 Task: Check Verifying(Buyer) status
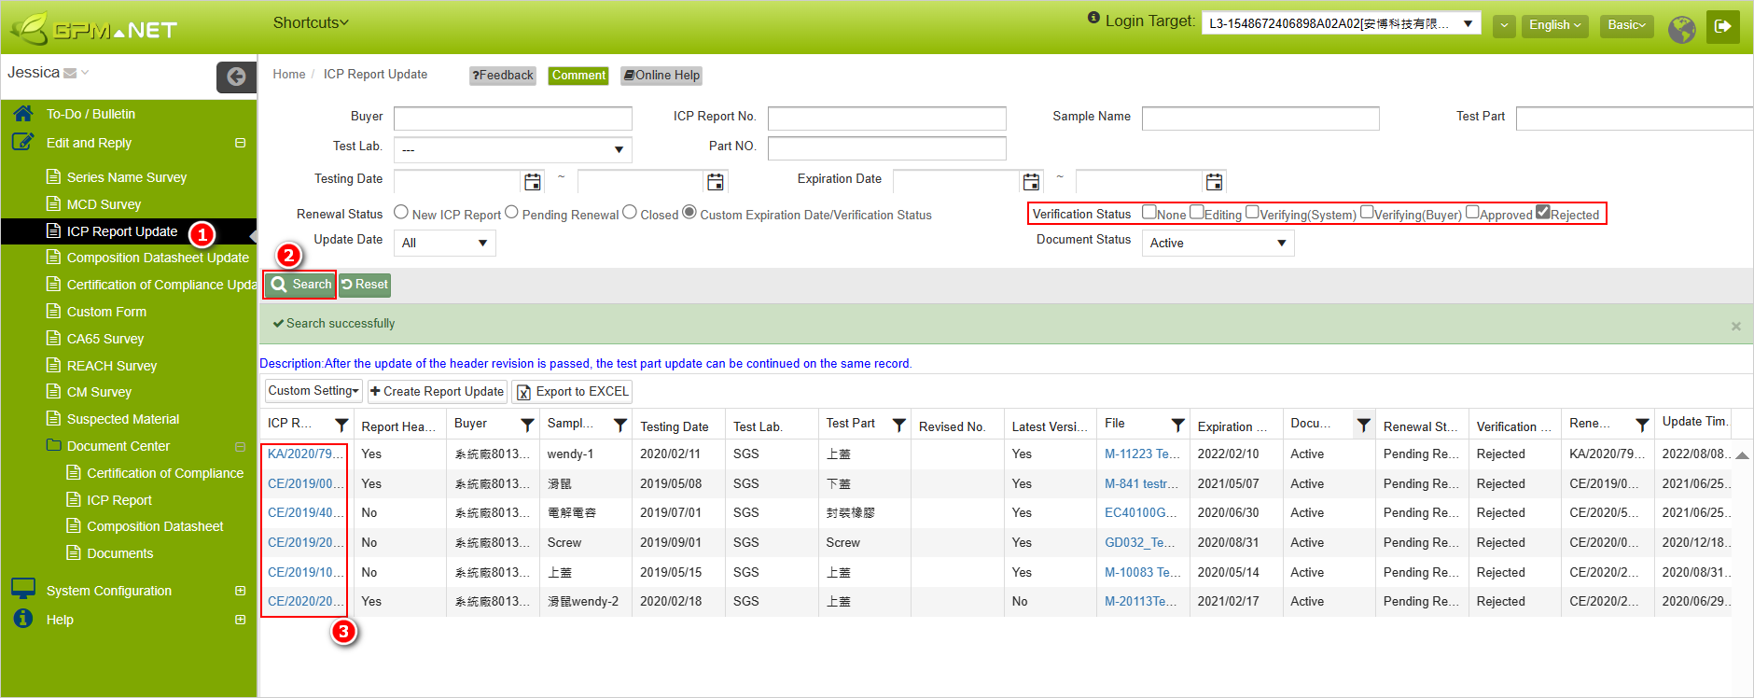click(1367, 212)
